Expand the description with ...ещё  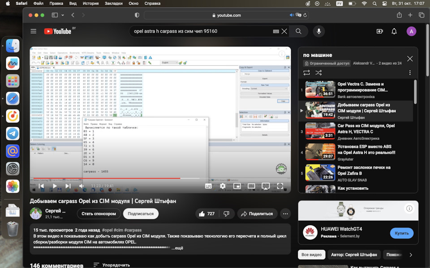click(177, 248)
